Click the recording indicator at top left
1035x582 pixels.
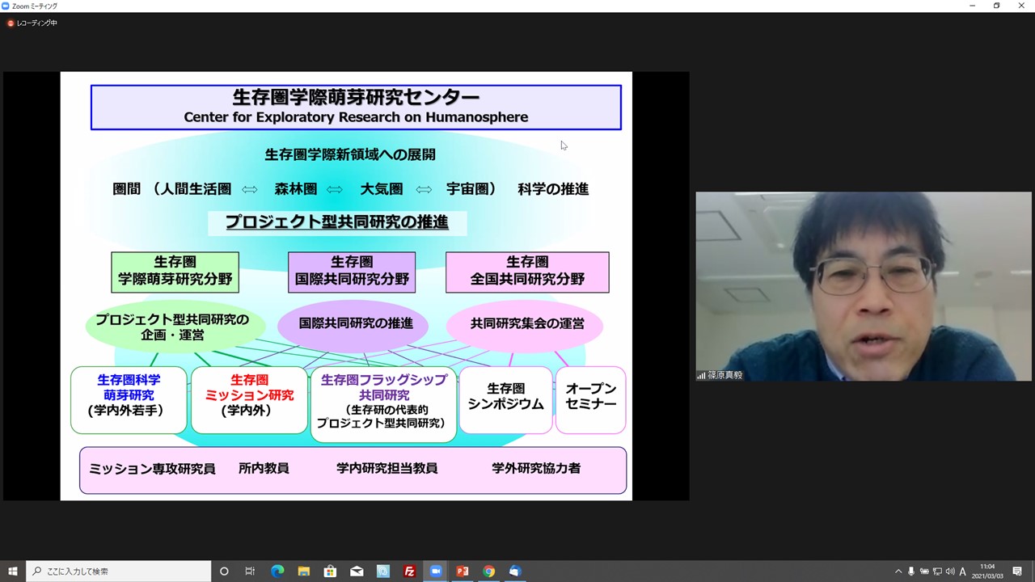(32, 23)
